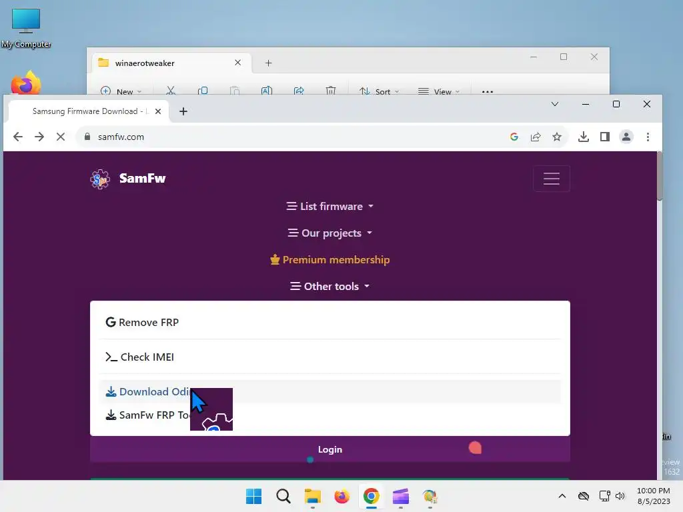Open a new Chrome tab
The width and height of the screenshot is (683, 512).
[x=183, y=111]
